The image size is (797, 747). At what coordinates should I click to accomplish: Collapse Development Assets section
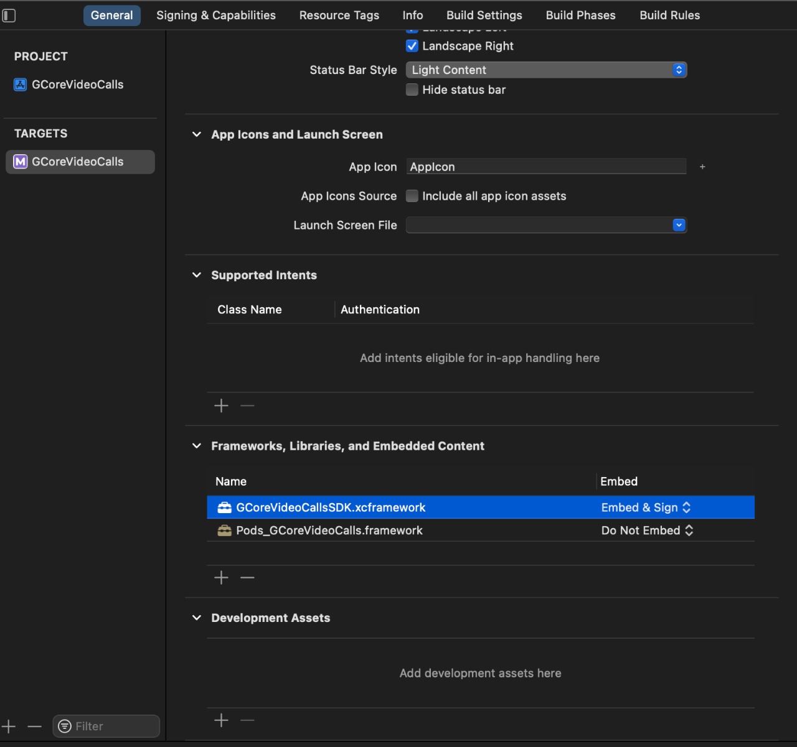pos(197,618)
